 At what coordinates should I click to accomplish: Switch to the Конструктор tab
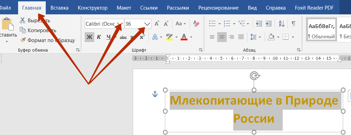(x=93, y=8)
